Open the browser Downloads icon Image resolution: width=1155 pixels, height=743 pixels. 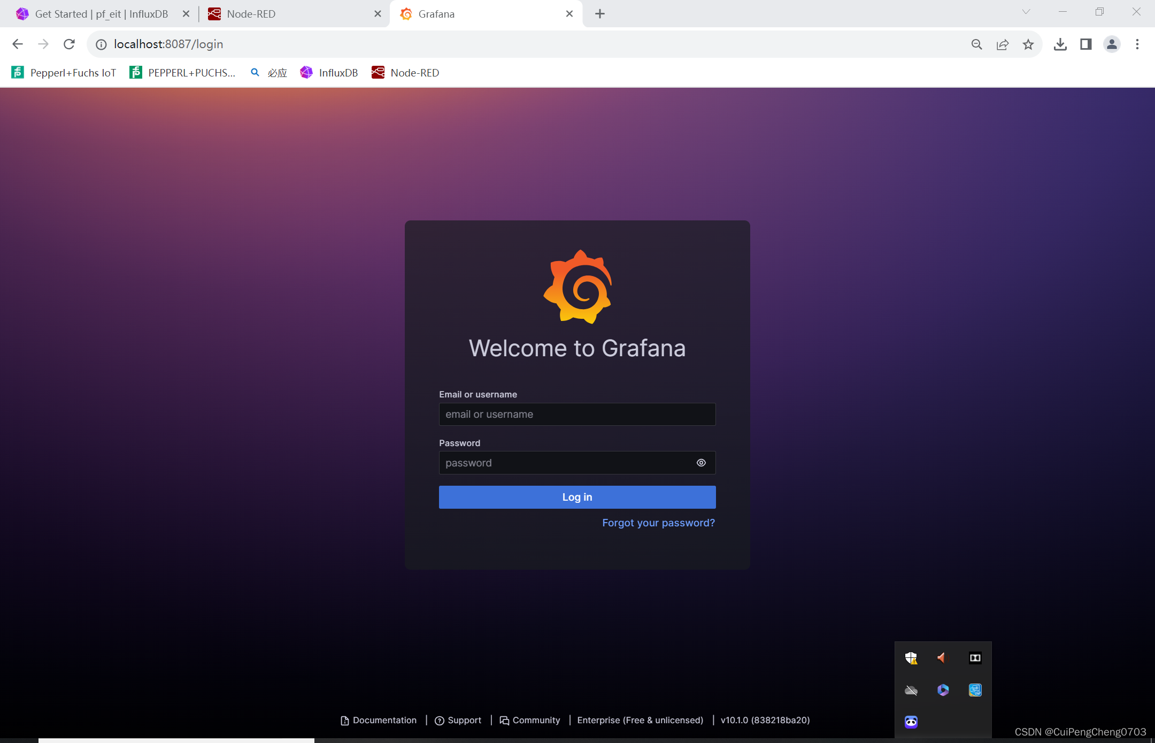coord(1060,44)
